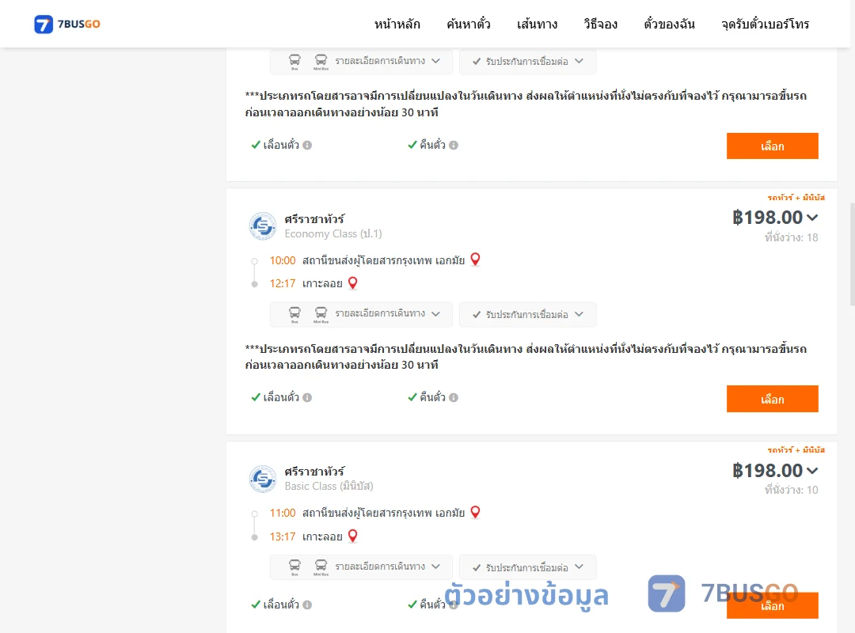Open the จุดรับตั๋วเบอร์โทร menu item
Image resolution: width=855 pixels, height=633 pixels.
pyautogui.click(x=765, y=24)
